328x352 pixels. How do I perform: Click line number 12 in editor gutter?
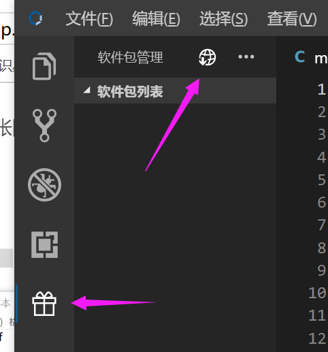(x=317, y=338)
